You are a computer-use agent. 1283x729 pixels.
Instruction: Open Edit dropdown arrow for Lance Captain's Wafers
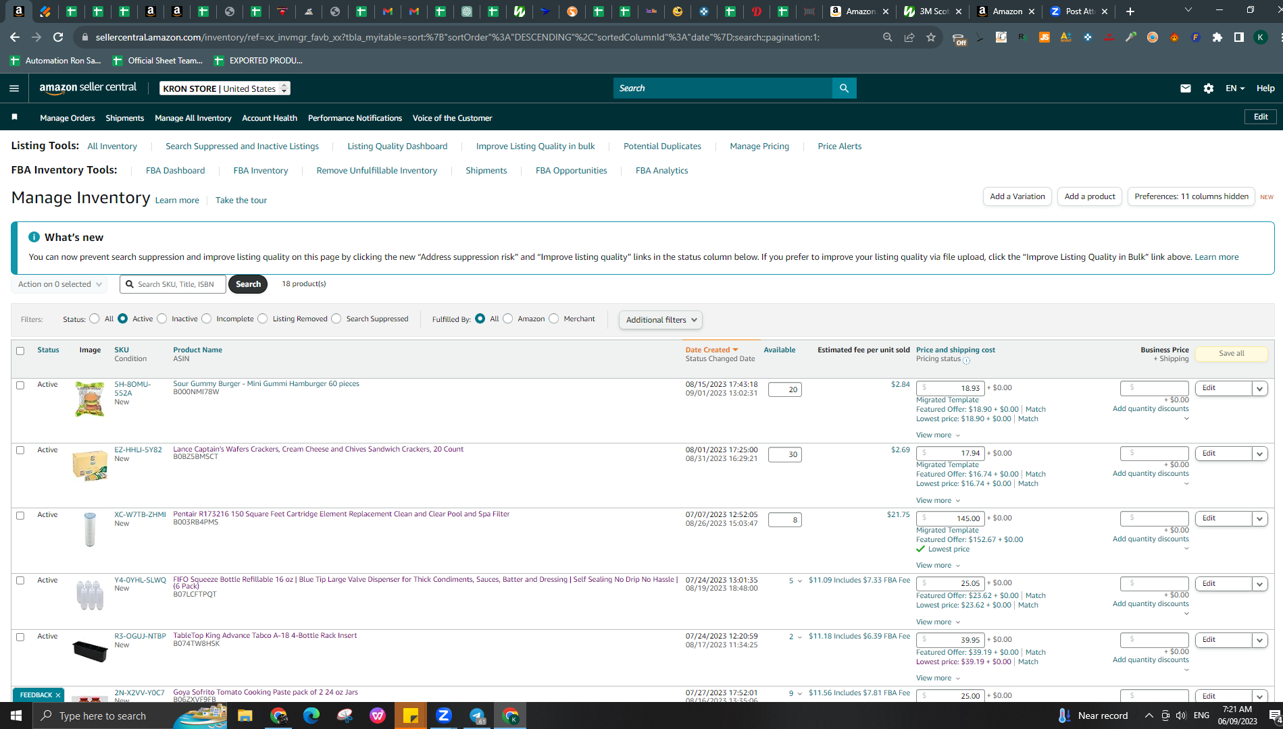click(1260, 454)
